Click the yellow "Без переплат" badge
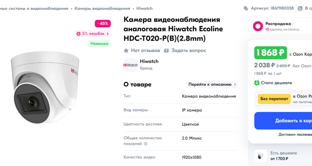Screen dimensions: 312x166 (274, 99)
